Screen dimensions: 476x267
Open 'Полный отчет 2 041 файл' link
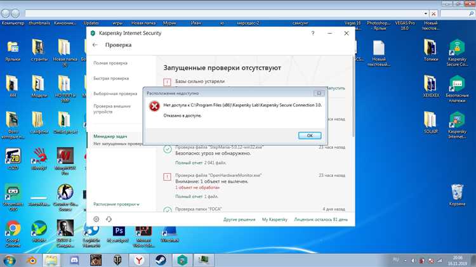201,162
